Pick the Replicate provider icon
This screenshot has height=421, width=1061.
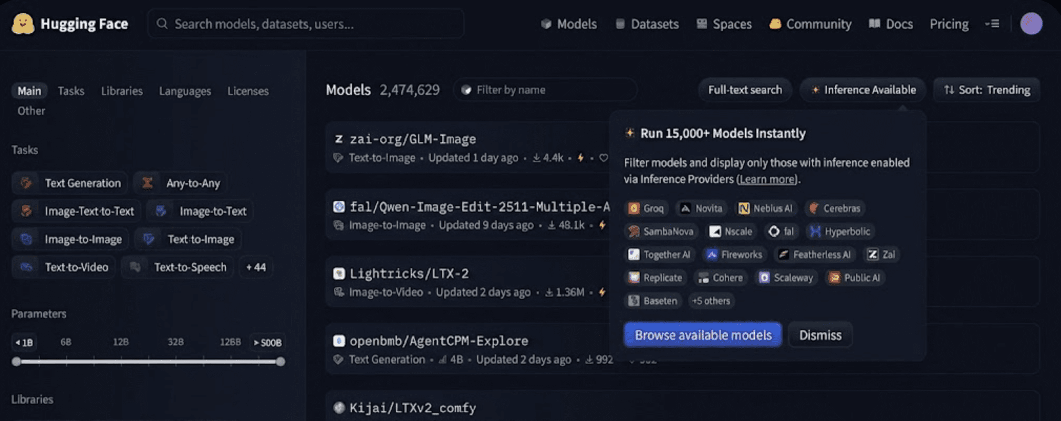click(x=634, y=278)
